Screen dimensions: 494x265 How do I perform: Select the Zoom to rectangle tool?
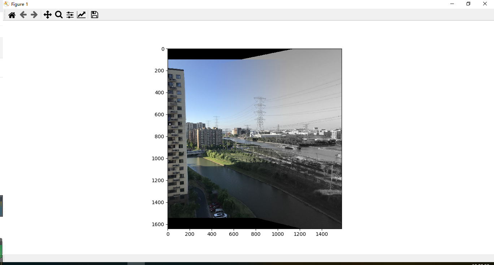(59, 15)
